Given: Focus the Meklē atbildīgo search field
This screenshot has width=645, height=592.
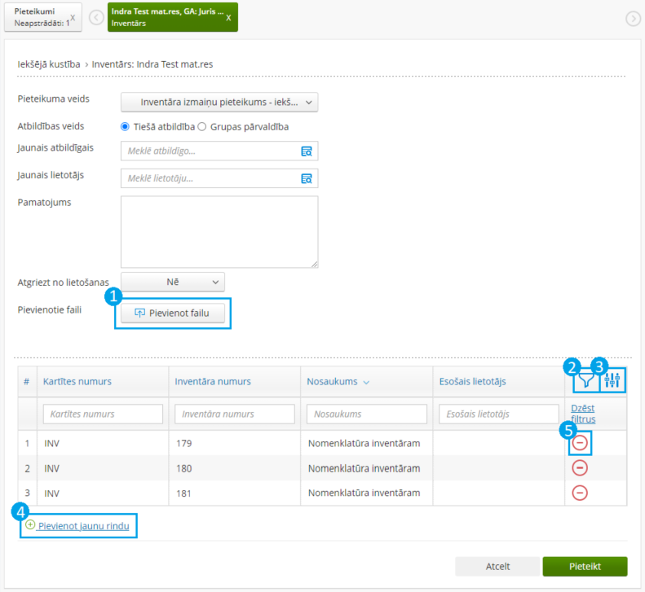Looking at the screenshot, I should (219, 151).
